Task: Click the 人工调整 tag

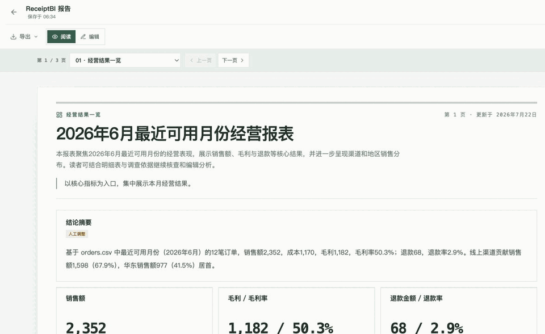Action: (77, 234)
